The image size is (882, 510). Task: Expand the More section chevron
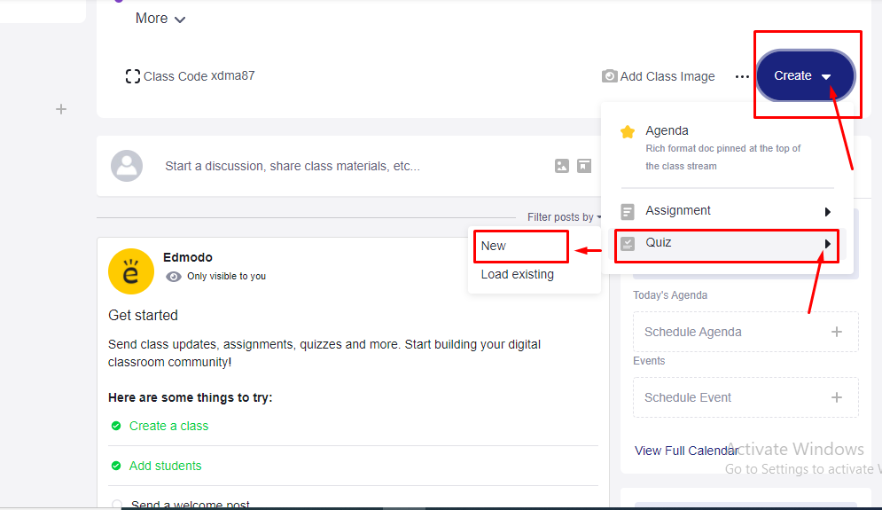(180, 20)
